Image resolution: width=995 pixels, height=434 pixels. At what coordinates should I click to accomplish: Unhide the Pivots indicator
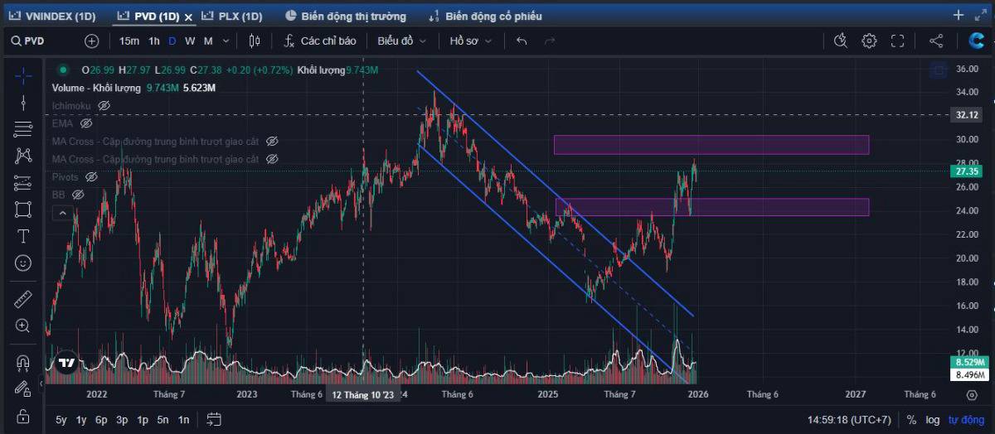tap(91, 176)
